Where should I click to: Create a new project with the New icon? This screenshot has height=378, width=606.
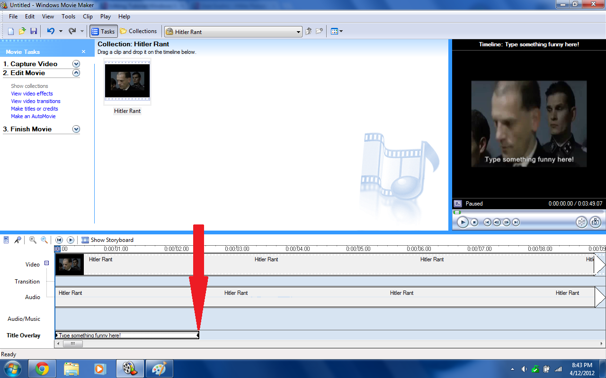[11, 31]
